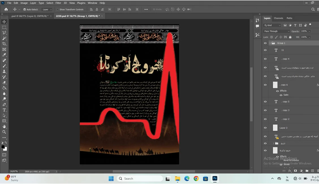This screenshot has height=184, width=319.
Task: Open the Image menu
Action: coord(24,3)
